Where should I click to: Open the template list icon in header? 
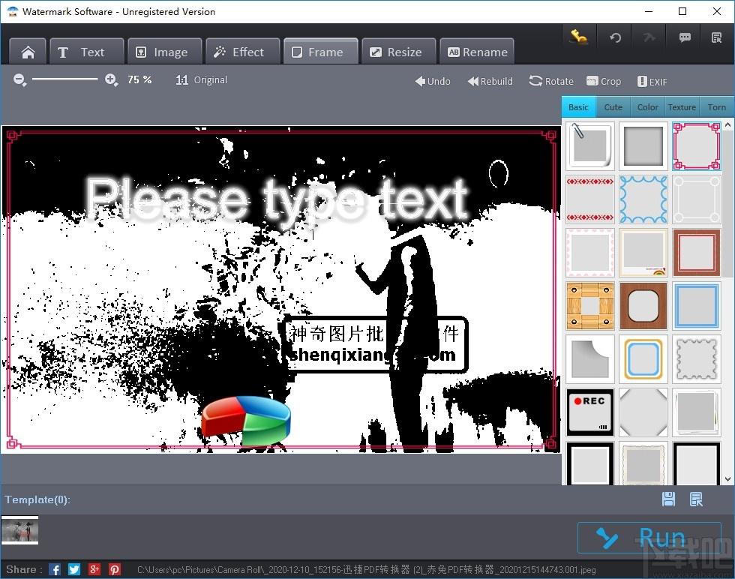coord(716,37)
